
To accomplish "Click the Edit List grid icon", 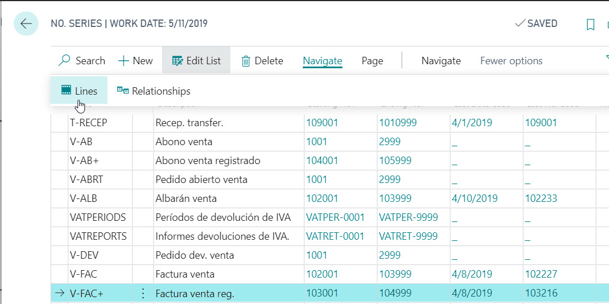I will tap(177, 61).
